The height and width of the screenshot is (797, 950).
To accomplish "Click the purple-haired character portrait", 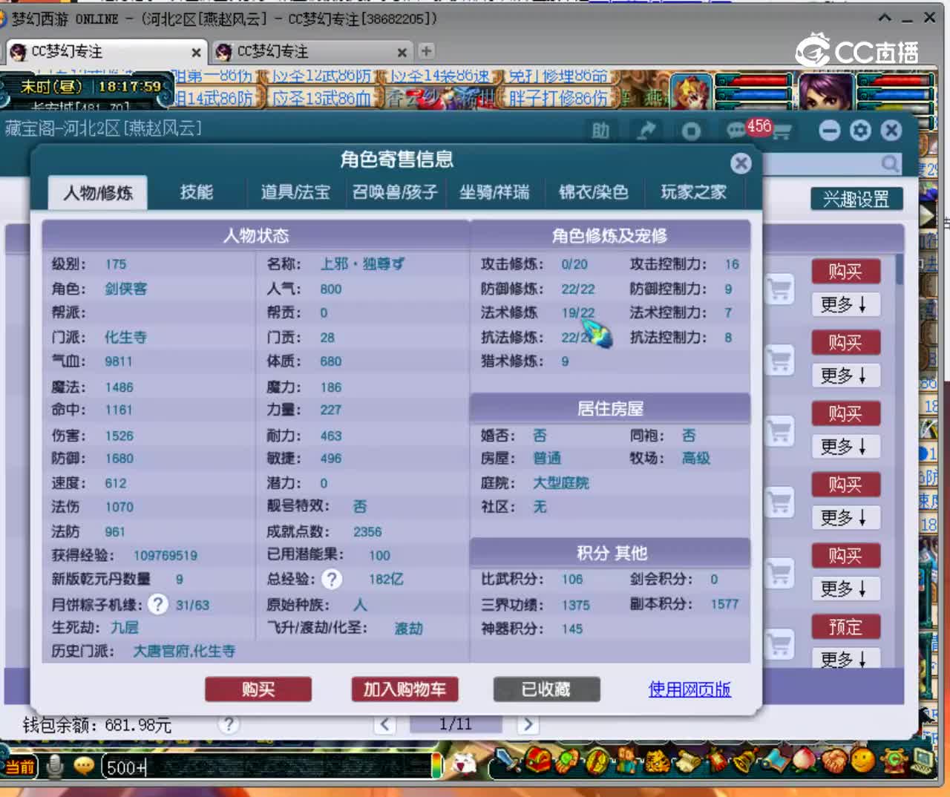I will [825, 91].
